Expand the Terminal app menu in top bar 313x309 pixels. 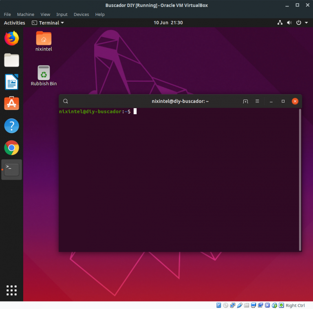coord(48,23)
